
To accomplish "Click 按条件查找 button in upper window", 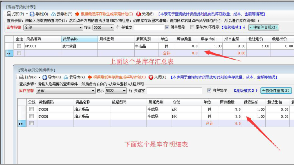I will 264,27.
